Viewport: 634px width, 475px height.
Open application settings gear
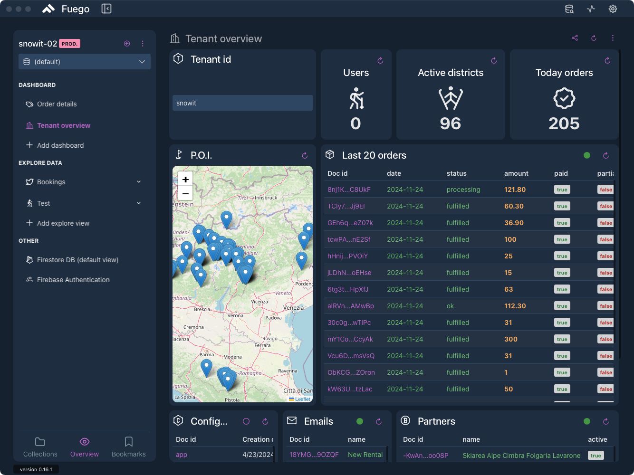tap(613, 9)
